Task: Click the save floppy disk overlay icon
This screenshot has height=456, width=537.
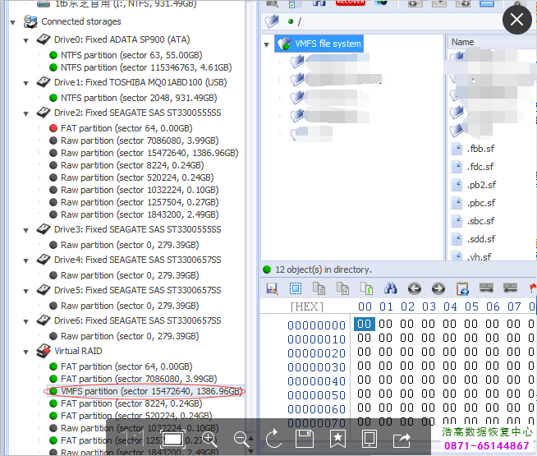Action: (x=305, y=439)
